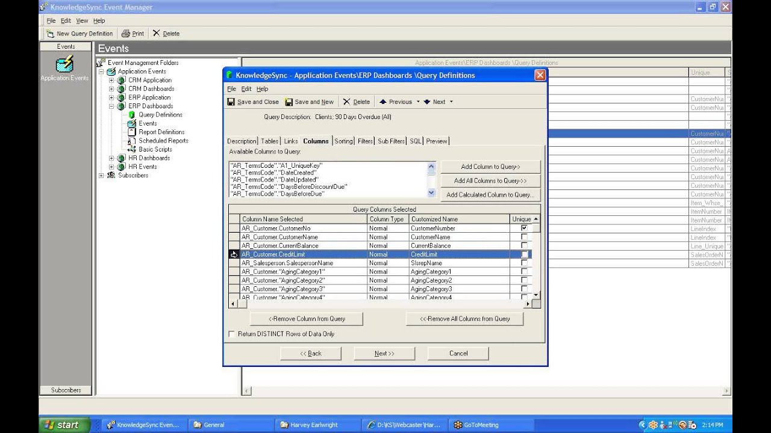Click the Print toolbar icon
Viewport: 771px width, 433px height.
coord(126,34)
